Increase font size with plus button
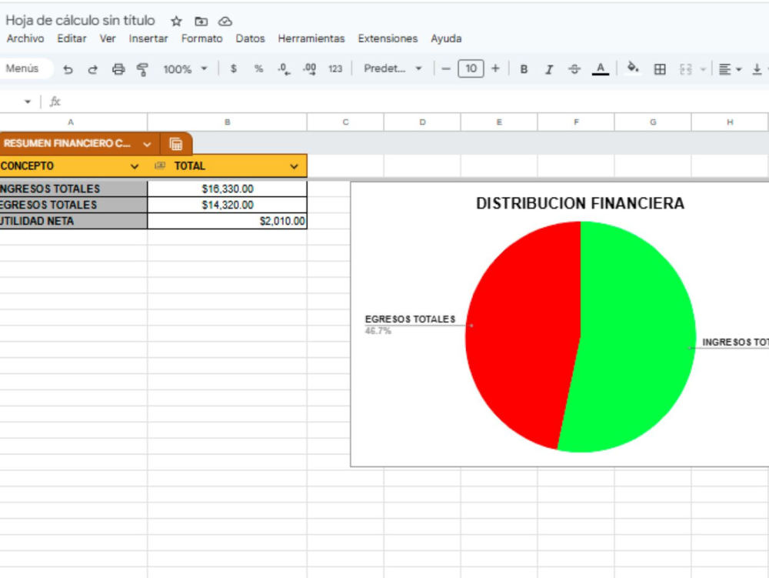769x578 pixels. tap(495, 68)
